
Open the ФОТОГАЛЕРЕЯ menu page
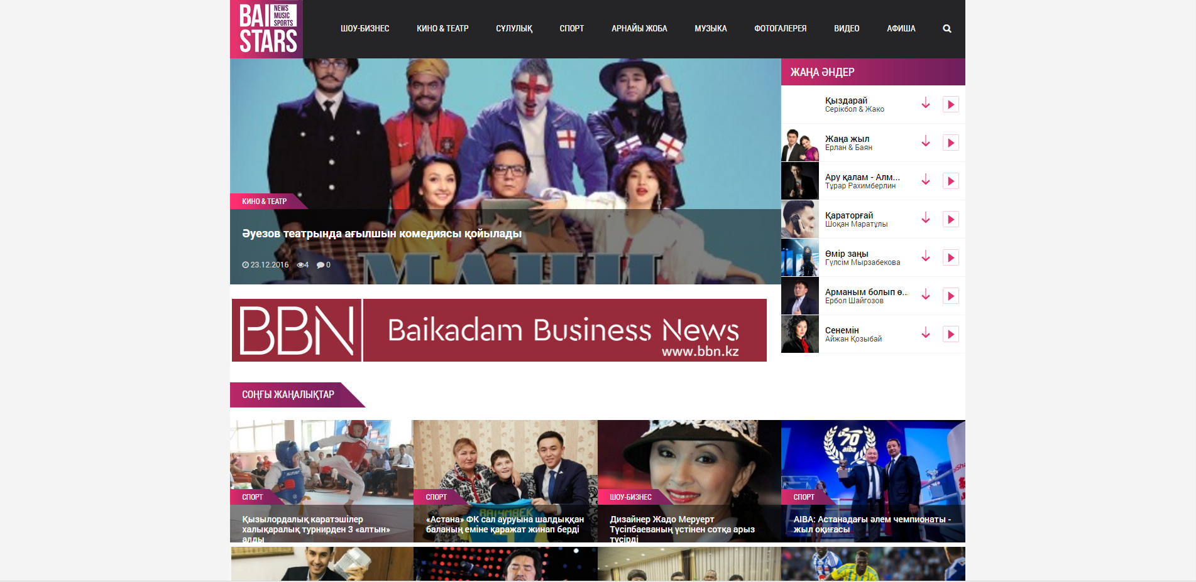point(780,29)
